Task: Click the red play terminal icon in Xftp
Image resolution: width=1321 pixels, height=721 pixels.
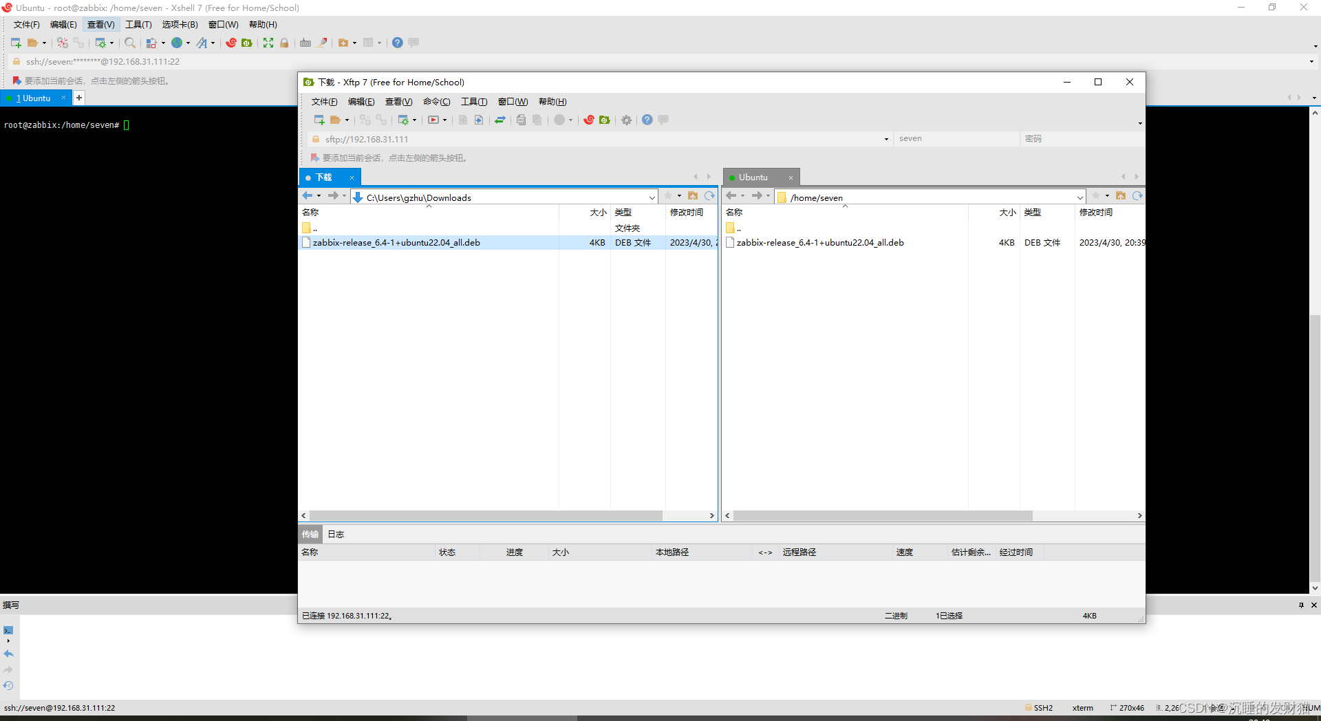Action: coord(433,120)
